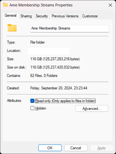Click the Size value 125,237,283,216 bytes
Screen dimensions: 116x154
tap(55, 59)
